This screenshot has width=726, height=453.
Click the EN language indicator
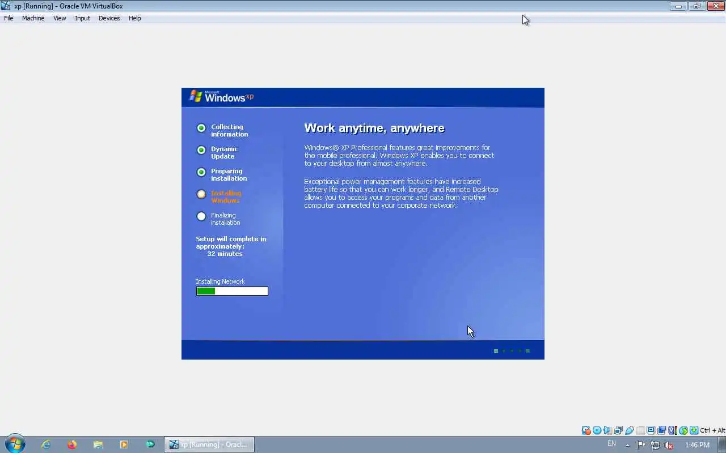coord(611,444)
